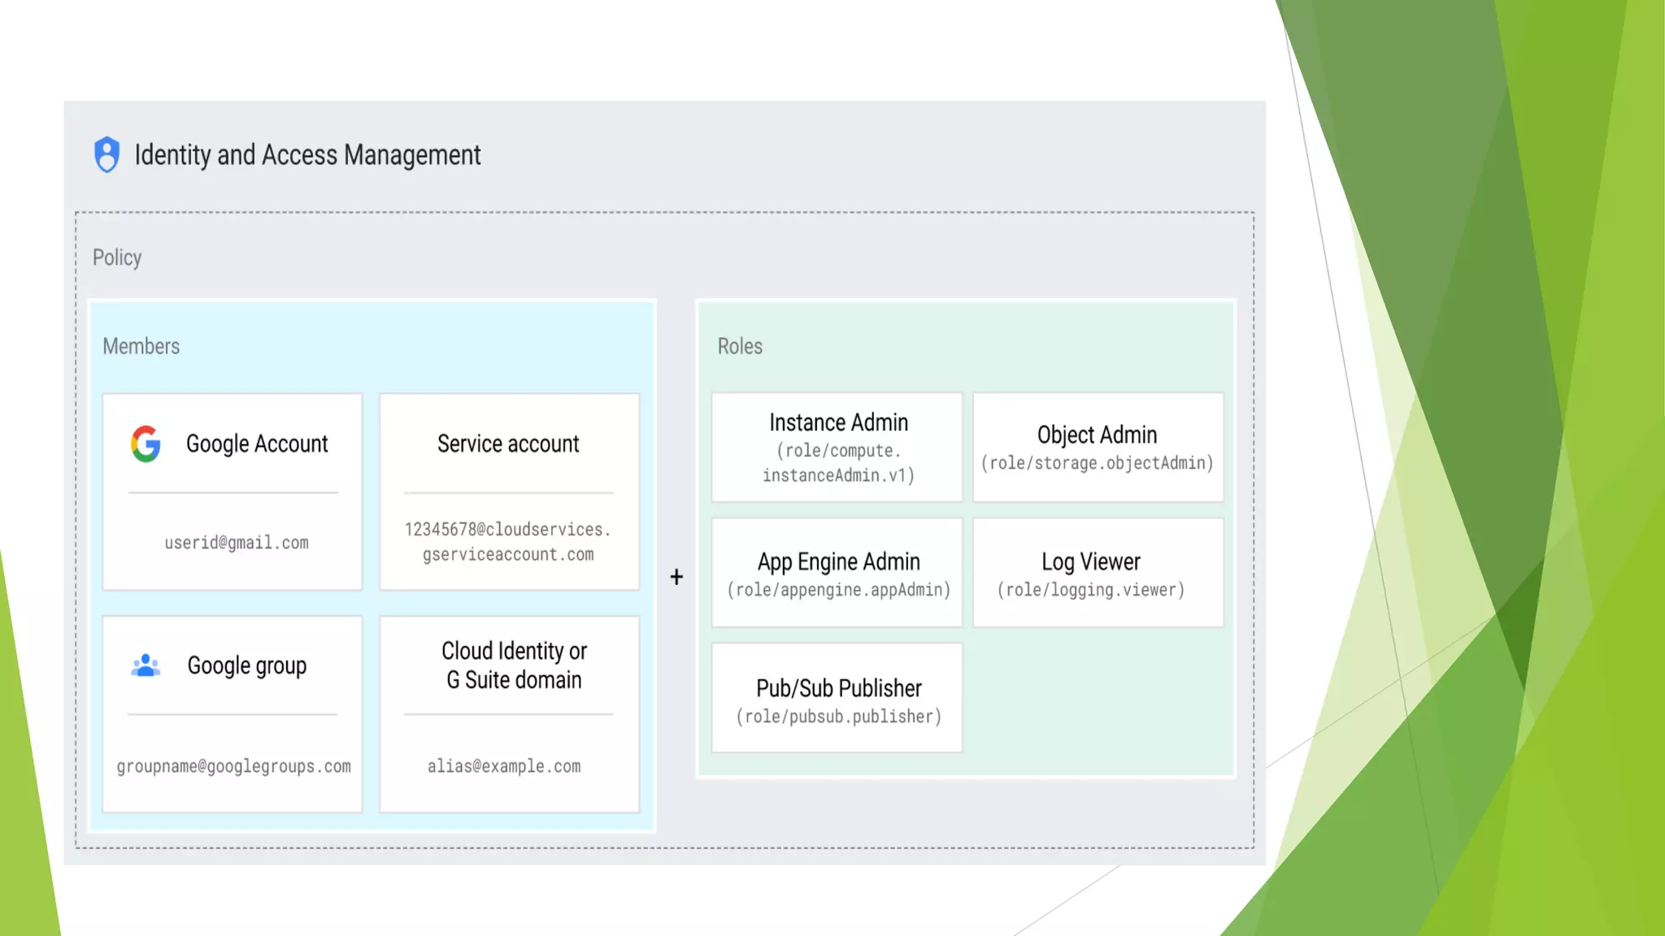Click userid@gmail.com email text
Viewport: 1665px width, 936px height.
click(237, 543)
